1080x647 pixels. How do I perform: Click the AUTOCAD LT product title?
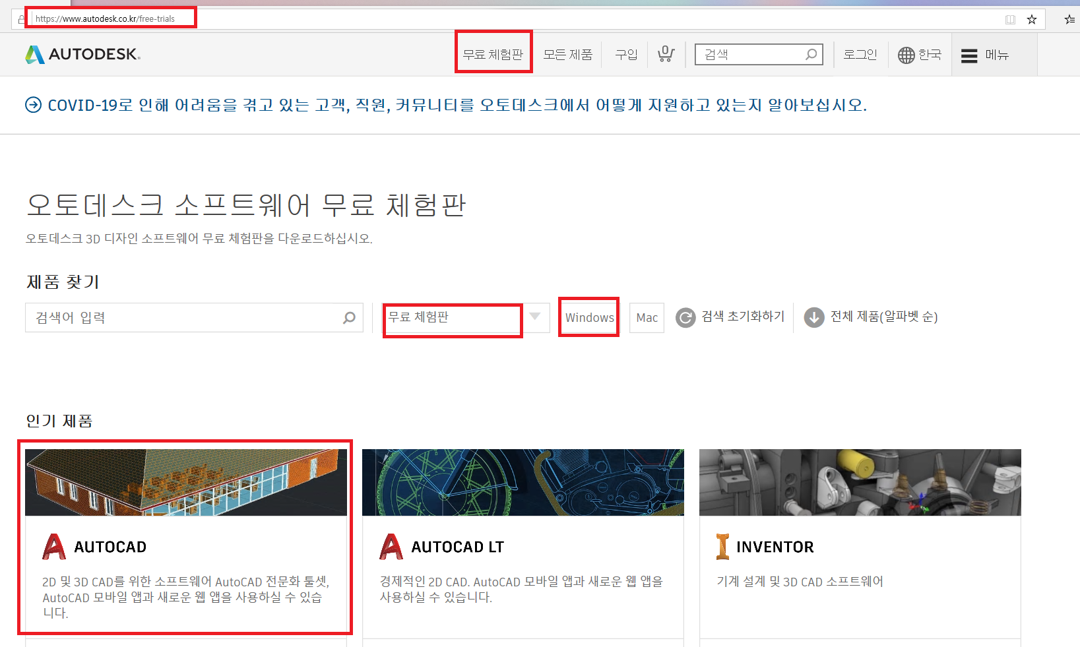tap(458, 547)
